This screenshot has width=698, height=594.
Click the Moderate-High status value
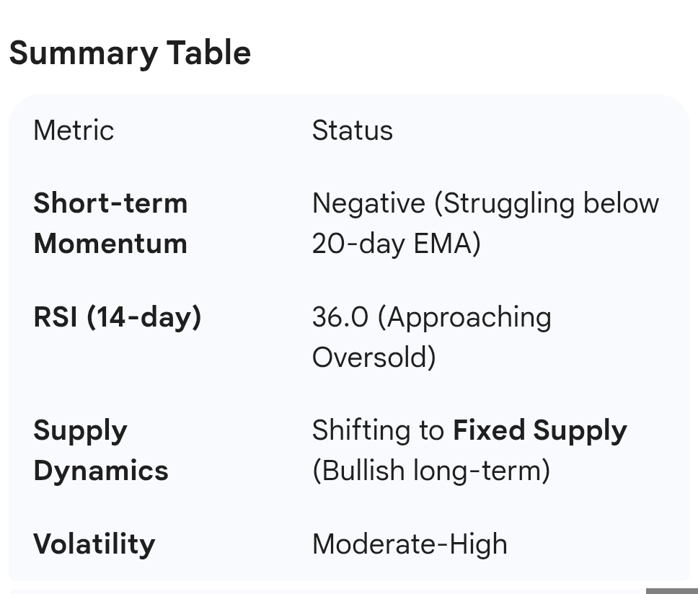pyautogui.click(x=410, y=544)
